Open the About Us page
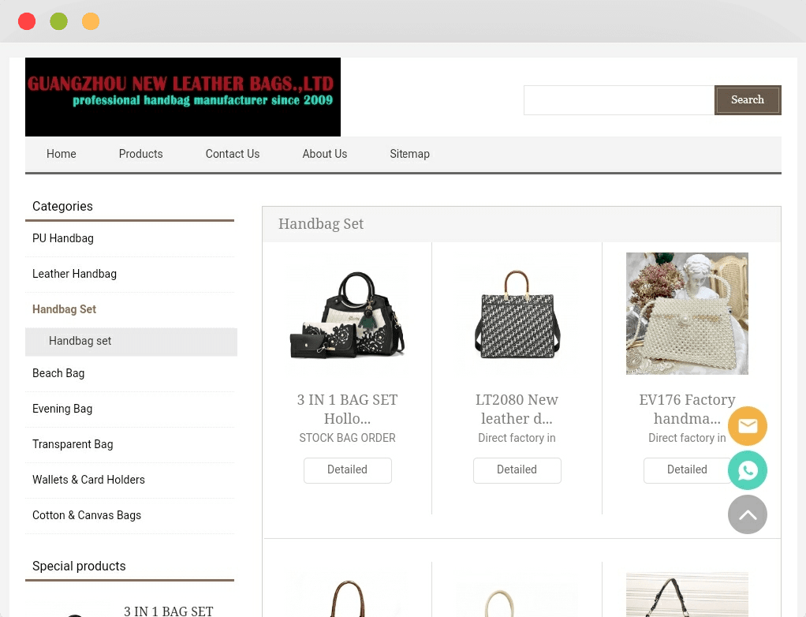806x617 pixels. (x=325, y=154)
